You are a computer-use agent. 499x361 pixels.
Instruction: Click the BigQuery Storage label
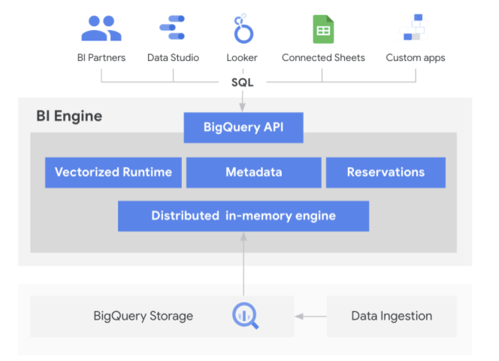[144, 316]
